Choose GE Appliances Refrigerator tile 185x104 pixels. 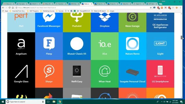pyautogui.click(x=160, y=23)
